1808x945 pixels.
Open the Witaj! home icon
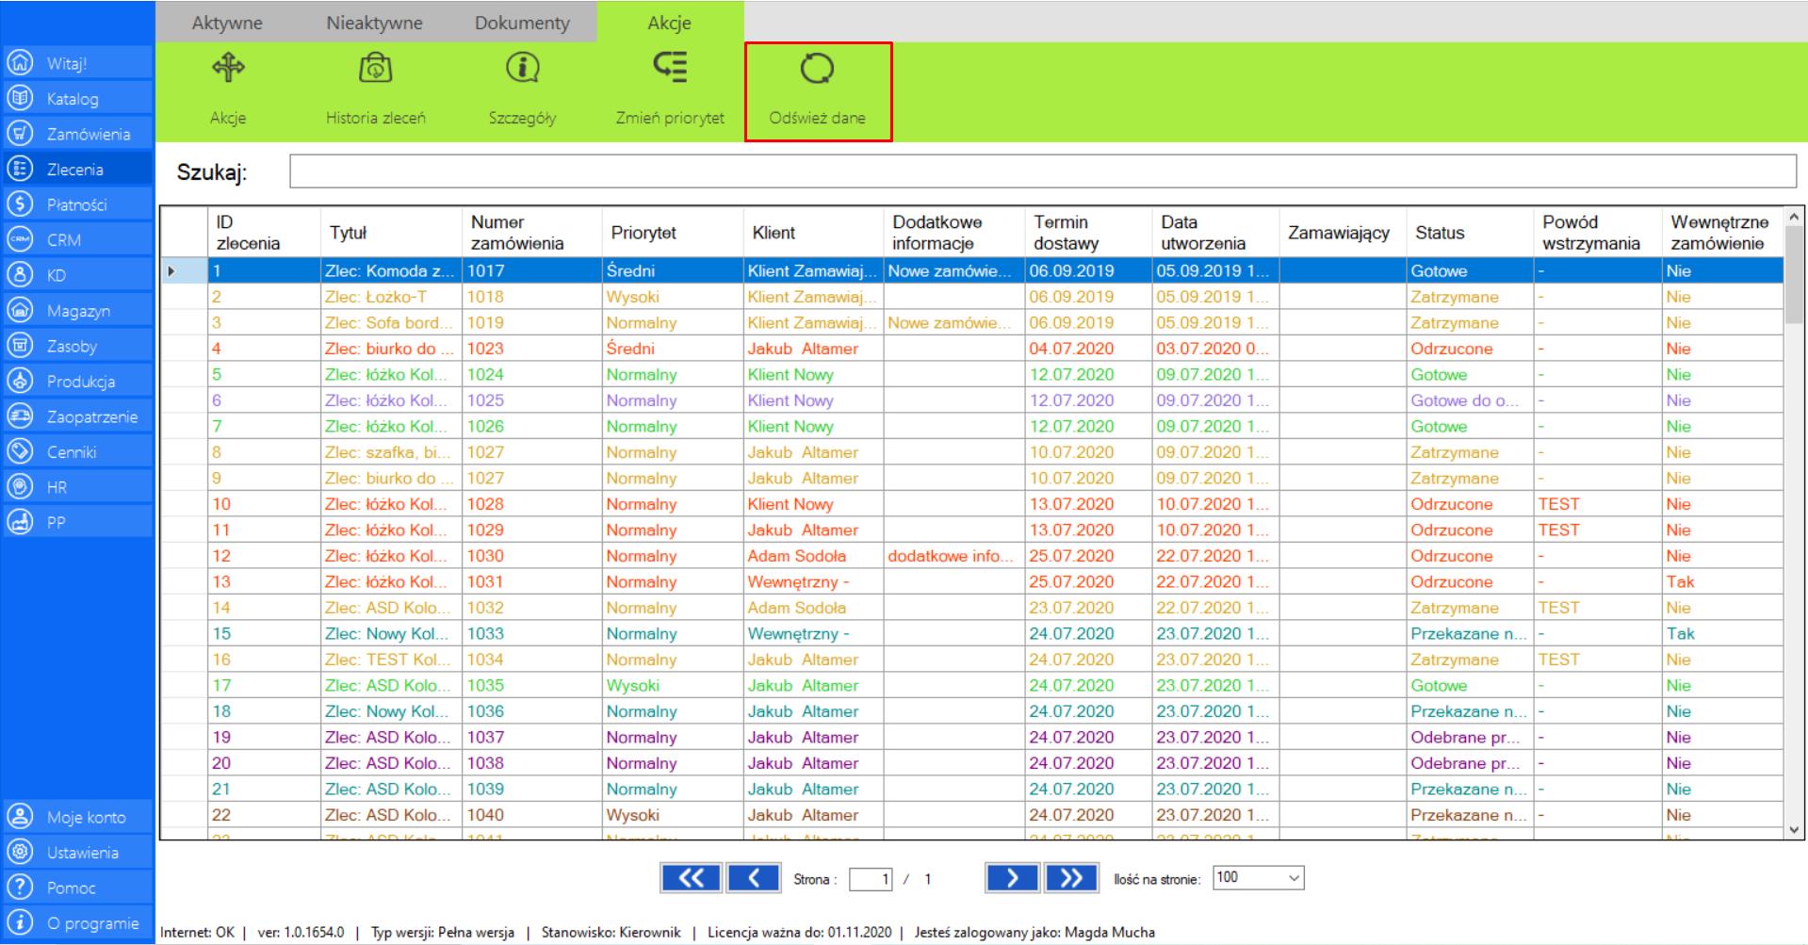point(19,63)
